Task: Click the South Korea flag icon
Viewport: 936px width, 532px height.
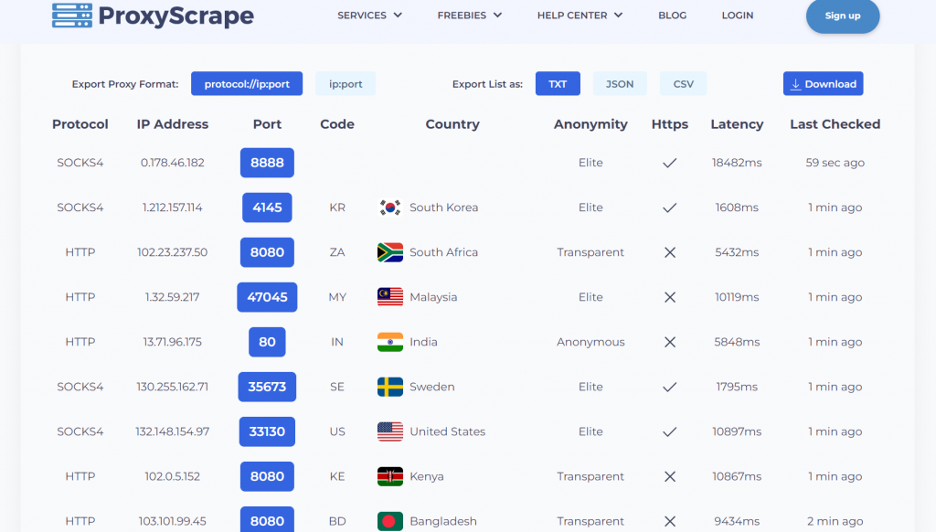Action: pyautogui.click(x=390, y=207)
